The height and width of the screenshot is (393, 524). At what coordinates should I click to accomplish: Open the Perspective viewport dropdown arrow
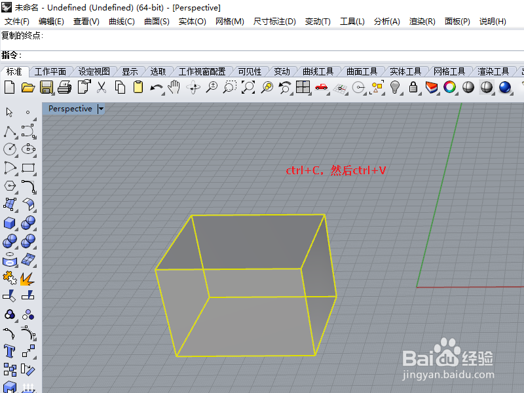point(101,109)
